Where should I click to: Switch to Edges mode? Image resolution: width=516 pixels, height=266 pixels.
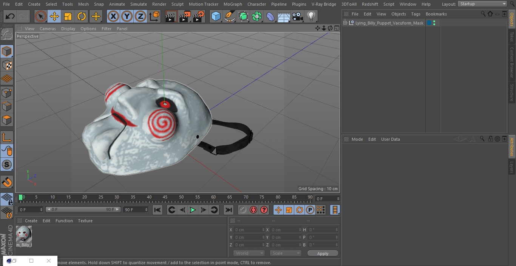coord(7,106)
